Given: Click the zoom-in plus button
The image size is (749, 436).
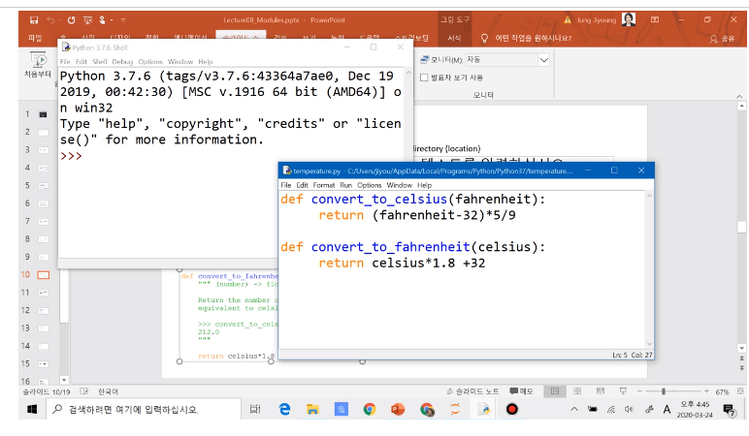Looking at the screenshot, I should [706, 391].
